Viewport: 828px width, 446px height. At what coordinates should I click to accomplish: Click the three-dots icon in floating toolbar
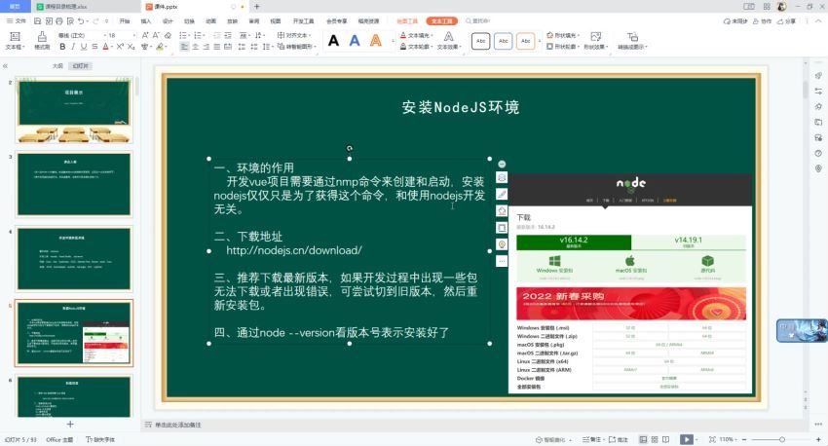coord(502,261)
